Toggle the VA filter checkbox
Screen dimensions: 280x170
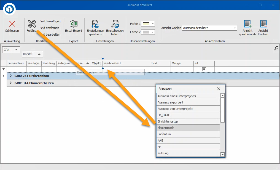[204, 69]
